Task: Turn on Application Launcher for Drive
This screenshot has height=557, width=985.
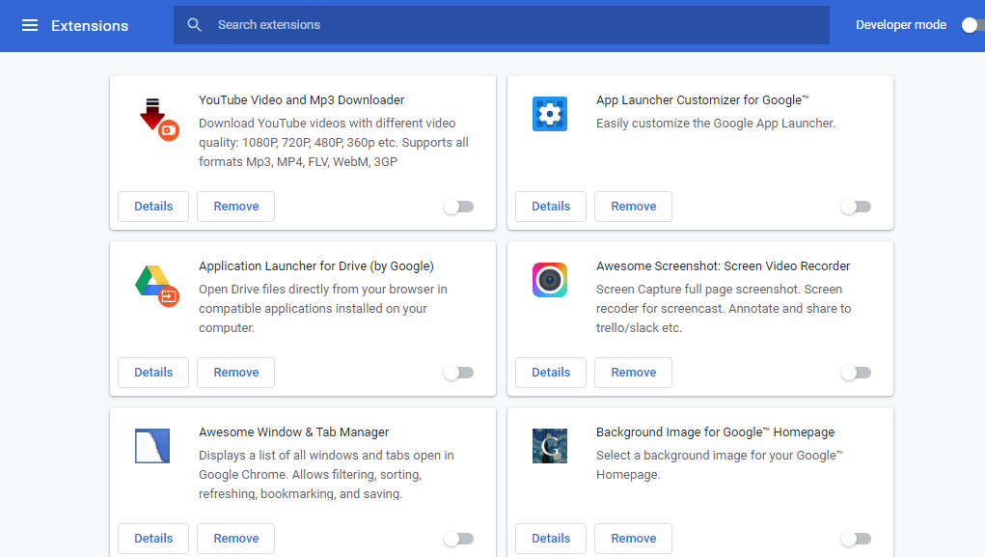Action: [458, 373]
